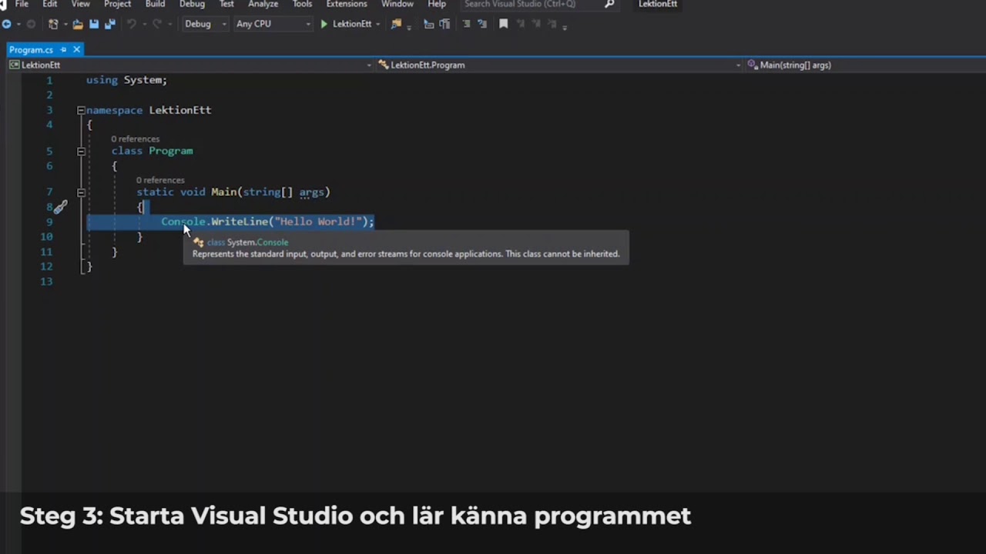The width and height of the screenshot is (986, 554).
Task: Open the Analyze menu
Action: tap(263, 4)
